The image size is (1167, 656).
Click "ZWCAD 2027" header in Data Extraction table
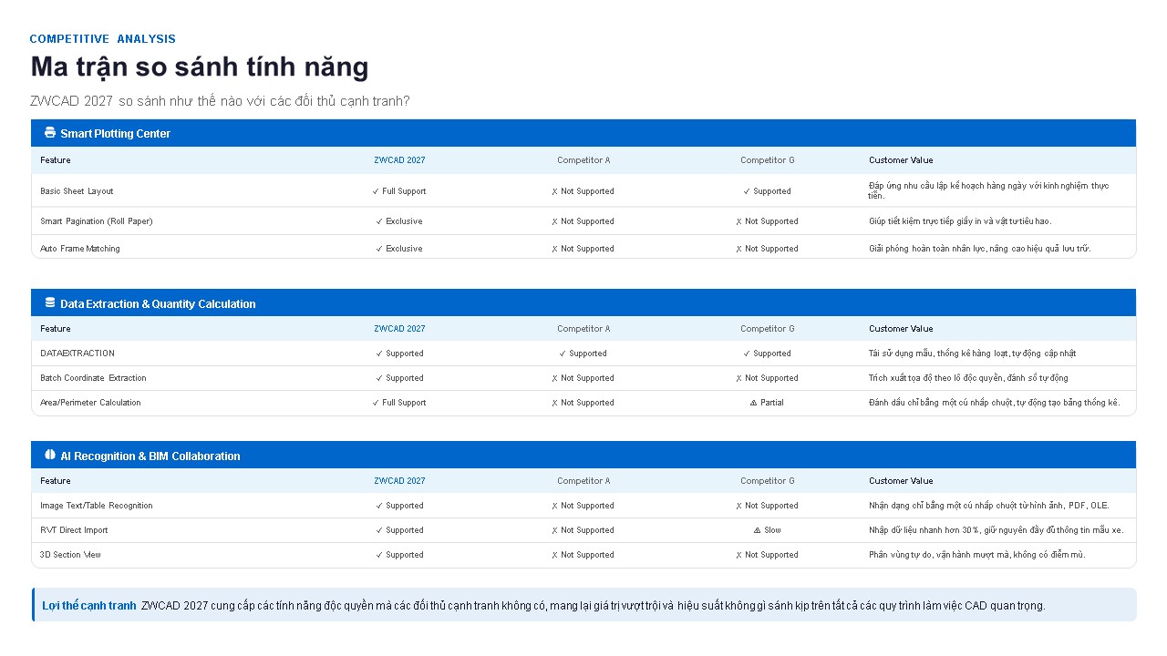point(399,329)
